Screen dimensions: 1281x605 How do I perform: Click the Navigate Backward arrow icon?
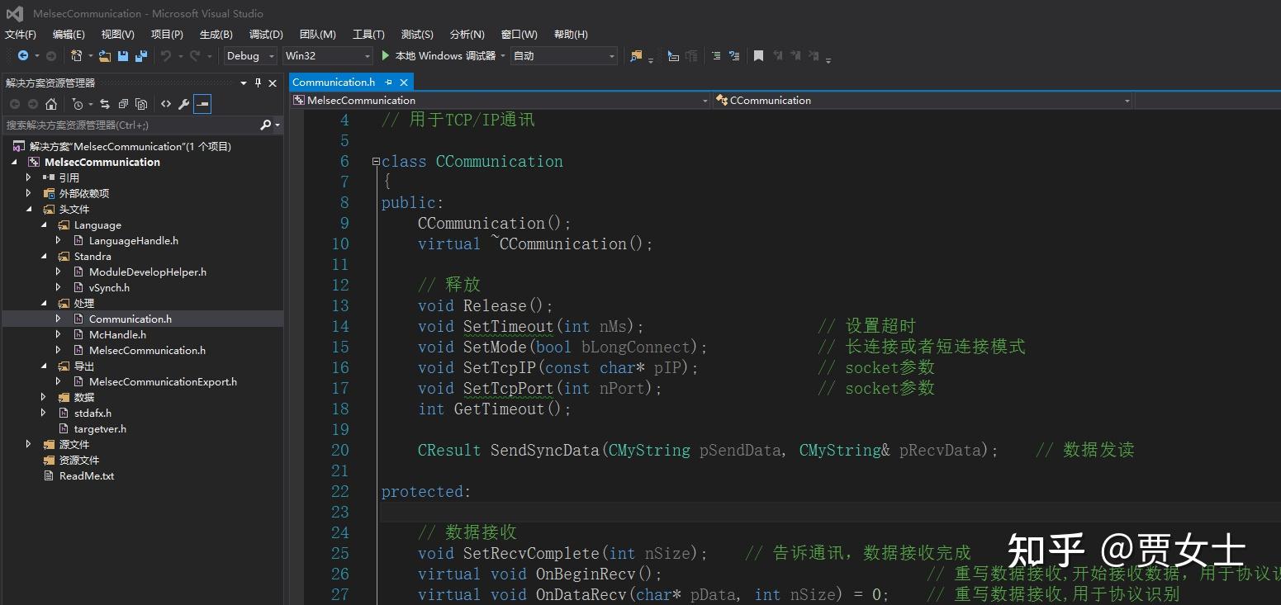(23, 55)
